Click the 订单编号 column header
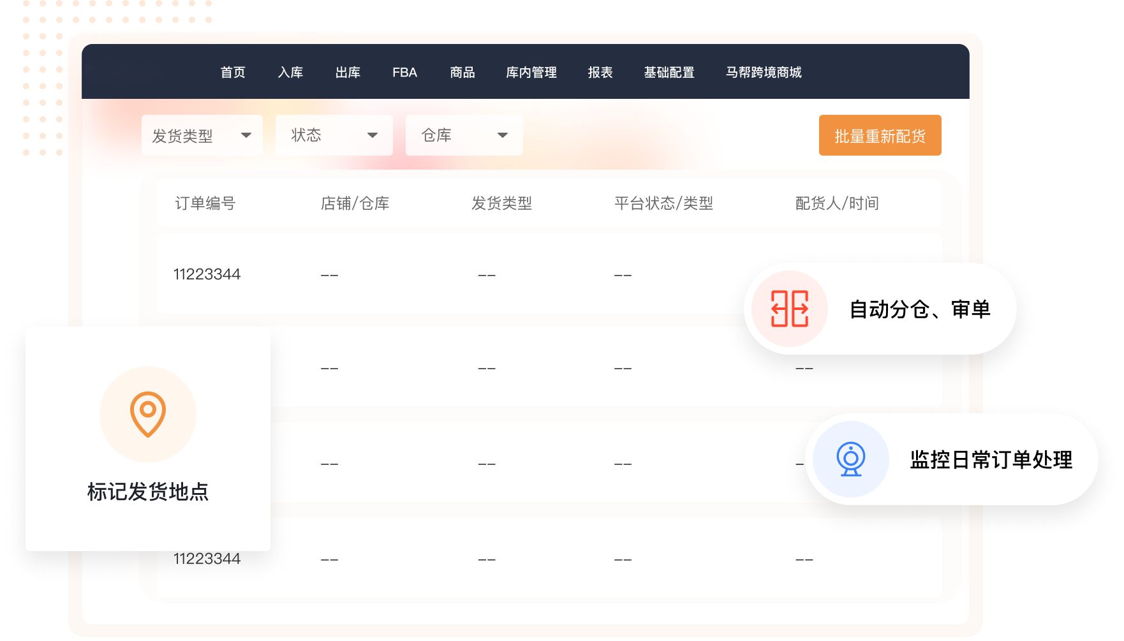 pos(205,203)
